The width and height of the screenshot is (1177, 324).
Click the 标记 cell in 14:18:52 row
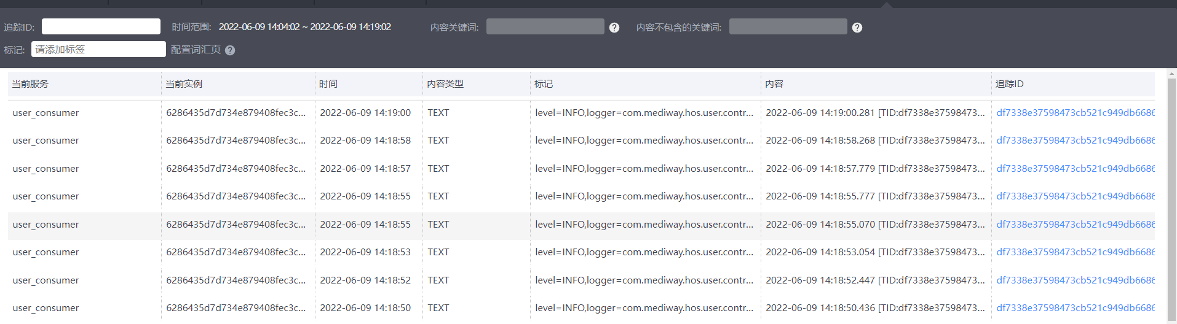[x=644, y=280]
